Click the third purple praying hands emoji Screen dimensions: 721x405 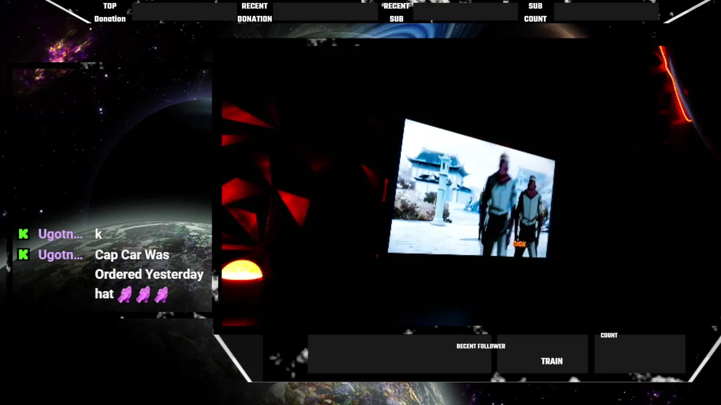pyautogui.click(x=161, y=294)
